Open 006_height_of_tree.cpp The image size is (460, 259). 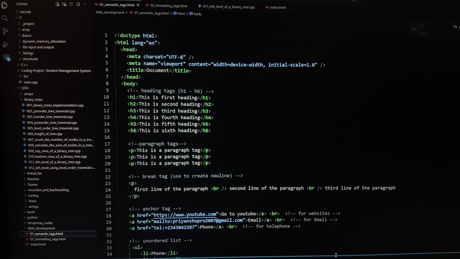(43, 134)
